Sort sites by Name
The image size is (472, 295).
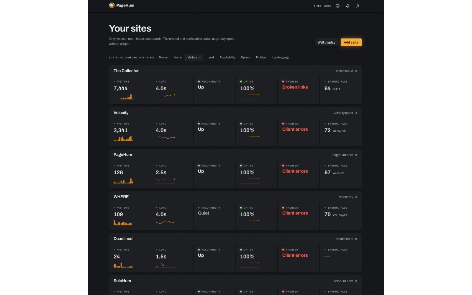pyautogui.click(x=178, y=58)
